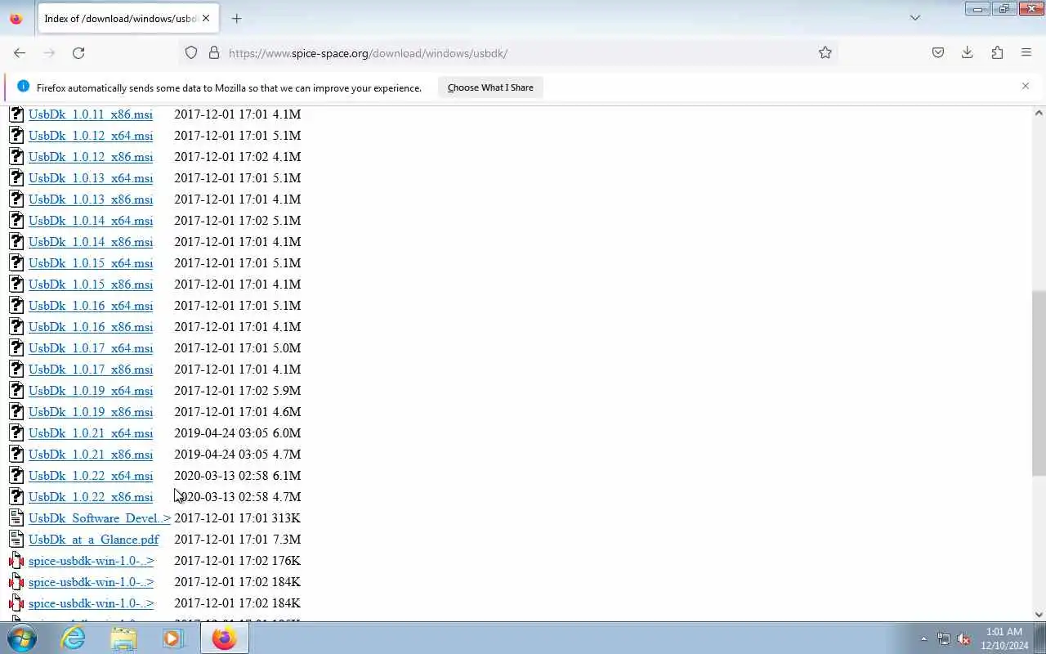Download UsbDk_1.0.22_x86.msi
This screenshot has width=1046, height=654.
point(91,497)
